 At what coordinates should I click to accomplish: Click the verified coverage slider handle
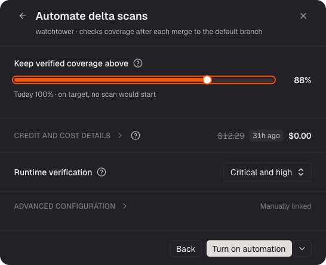click(207, 80)
